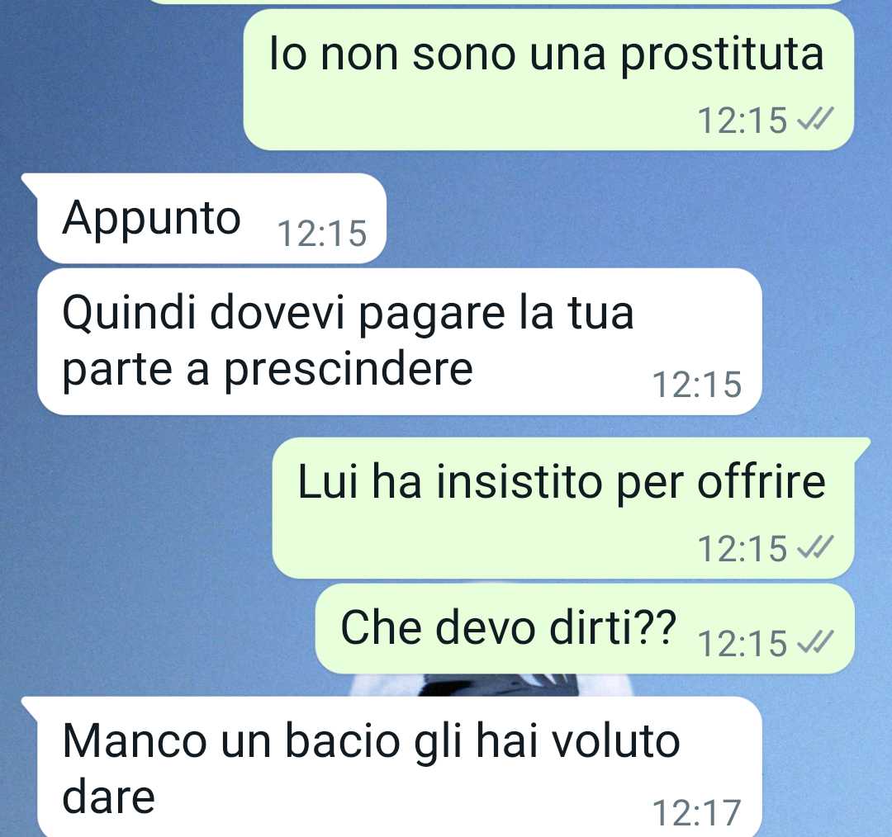
Task: Click the 12:15 timestamp on 'Appunto'
Action: click(x=322, y=233)
